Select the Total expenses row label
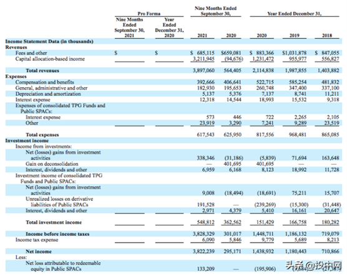The image size is (347, 275). [x=42, y=135]
